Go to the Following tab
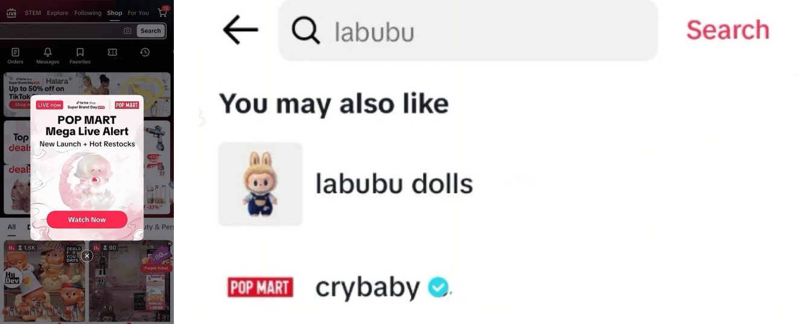 pos(88,13)
